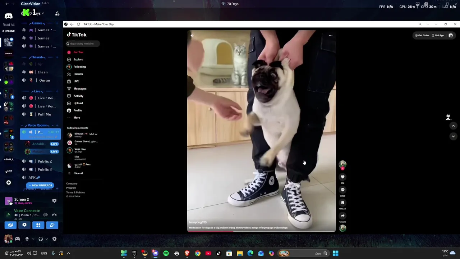The image size is (460, 259).
Task: Open Discord user settings gear
Action: [54, 239]
